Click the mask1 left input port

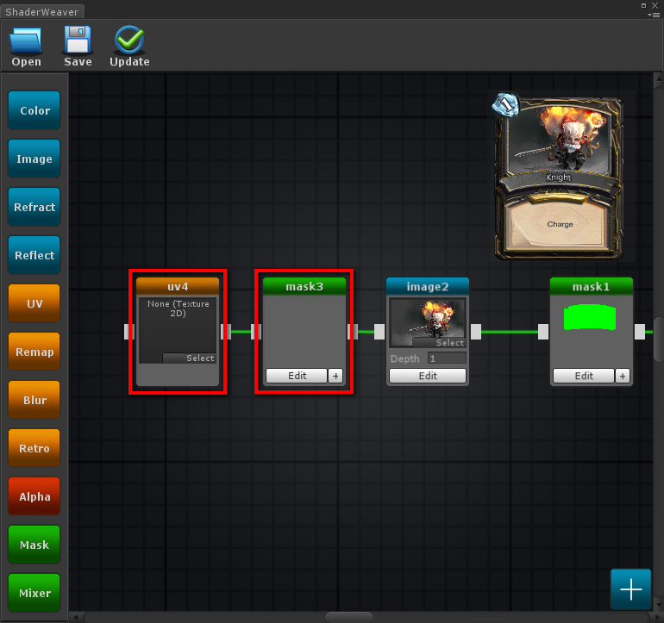coord(543,332)
